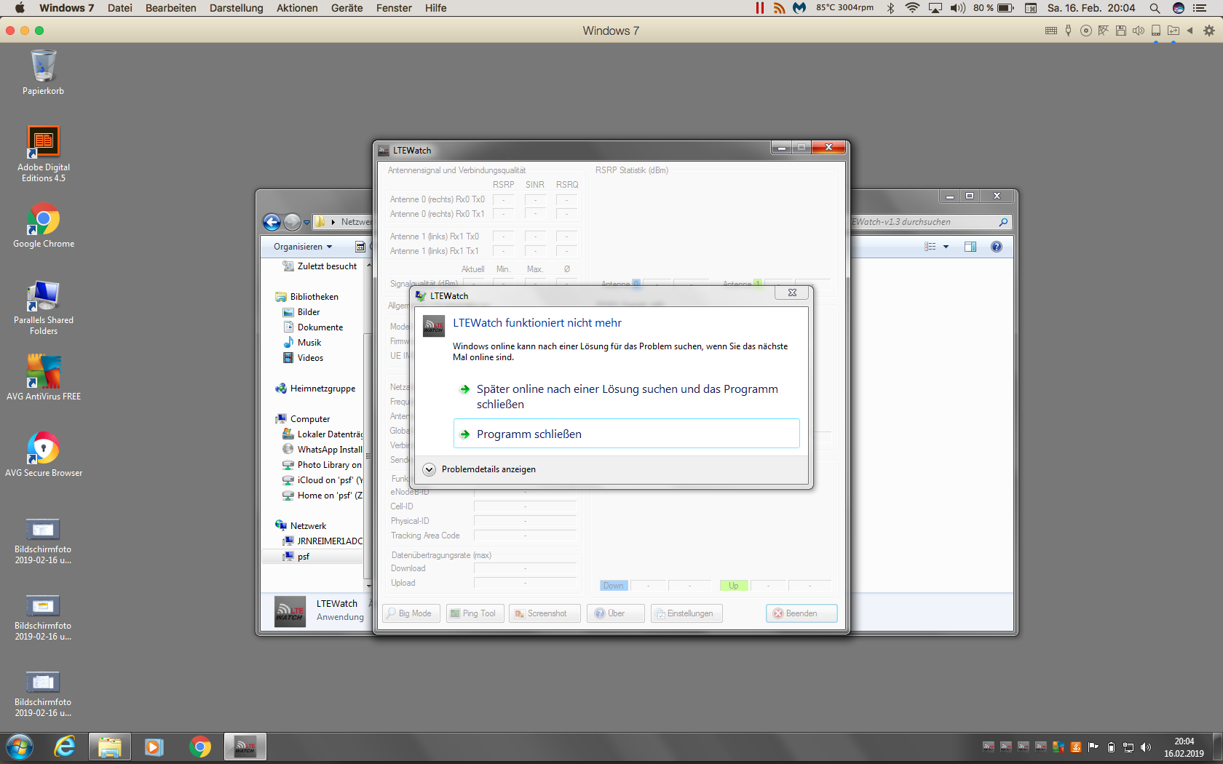Open the Papierkorb desktop icon
The height and width of the screenshot is (764, 1223).
coord(43,72)
